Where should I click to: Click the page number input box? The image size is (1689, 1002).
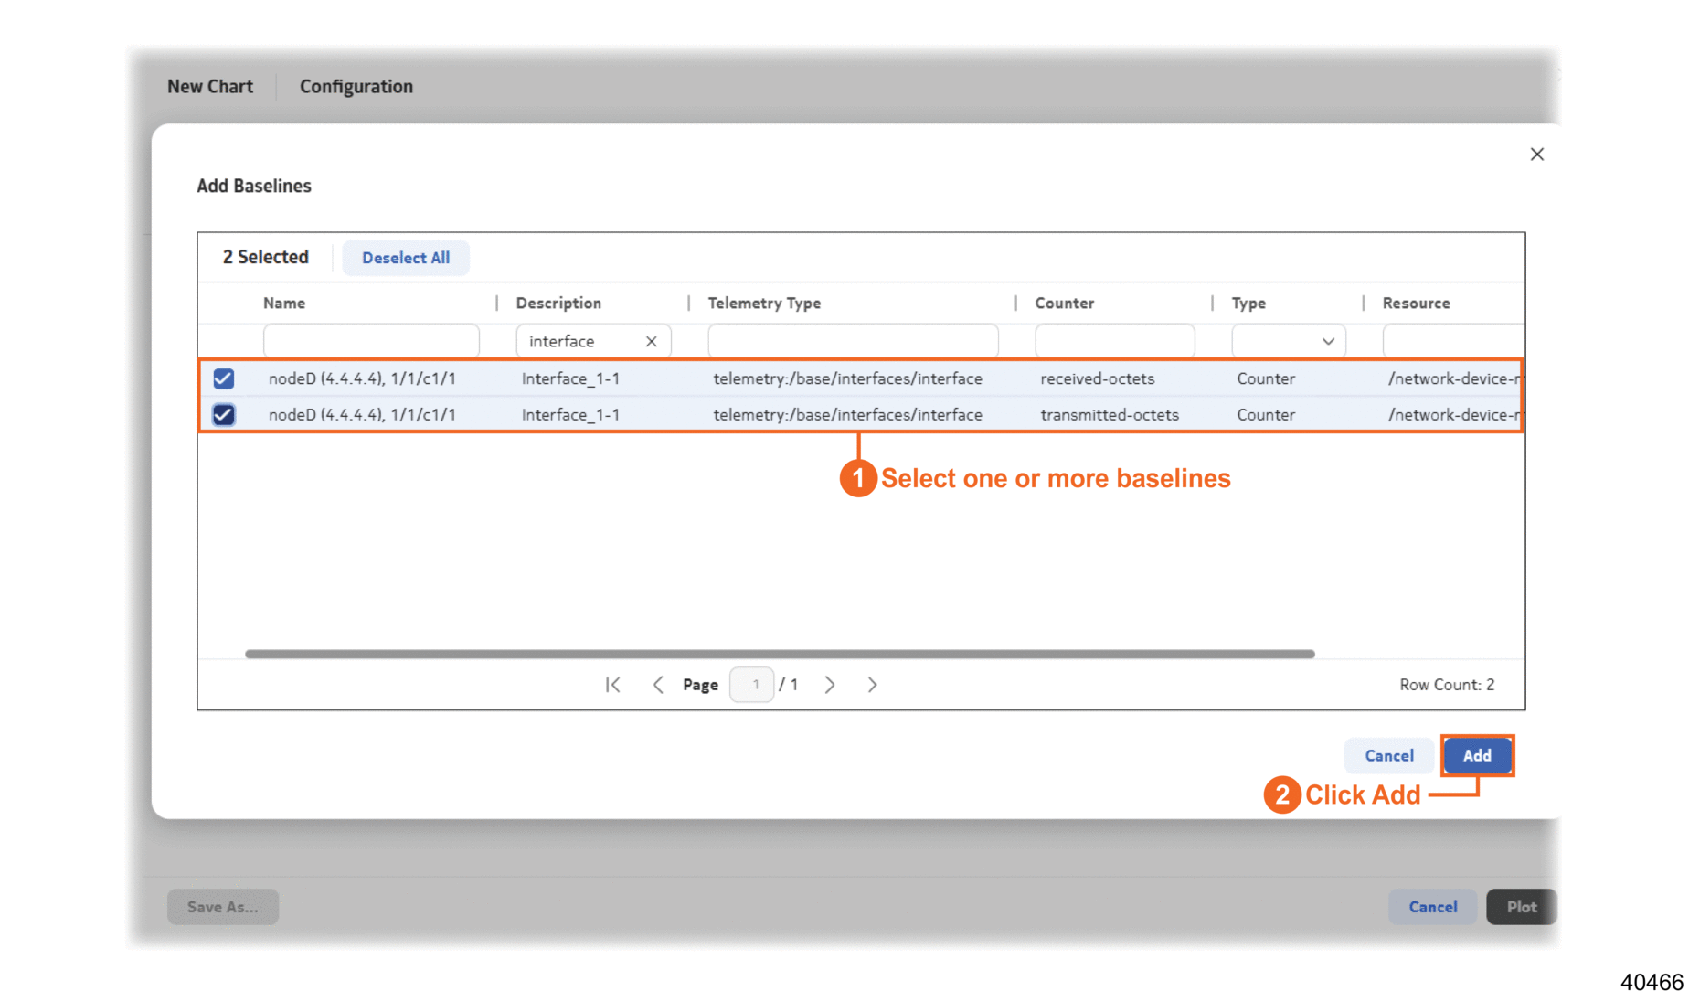click(x=752, y=685)
